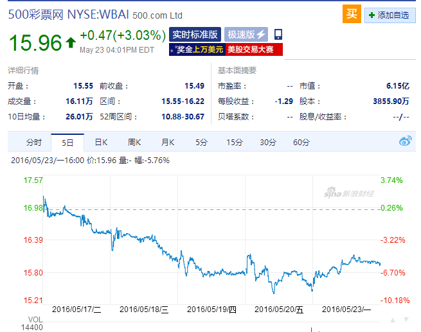The width and height of the screenshot is (421, 332).
Task: Select the 30分 chart tab
Action: [268, 143]
